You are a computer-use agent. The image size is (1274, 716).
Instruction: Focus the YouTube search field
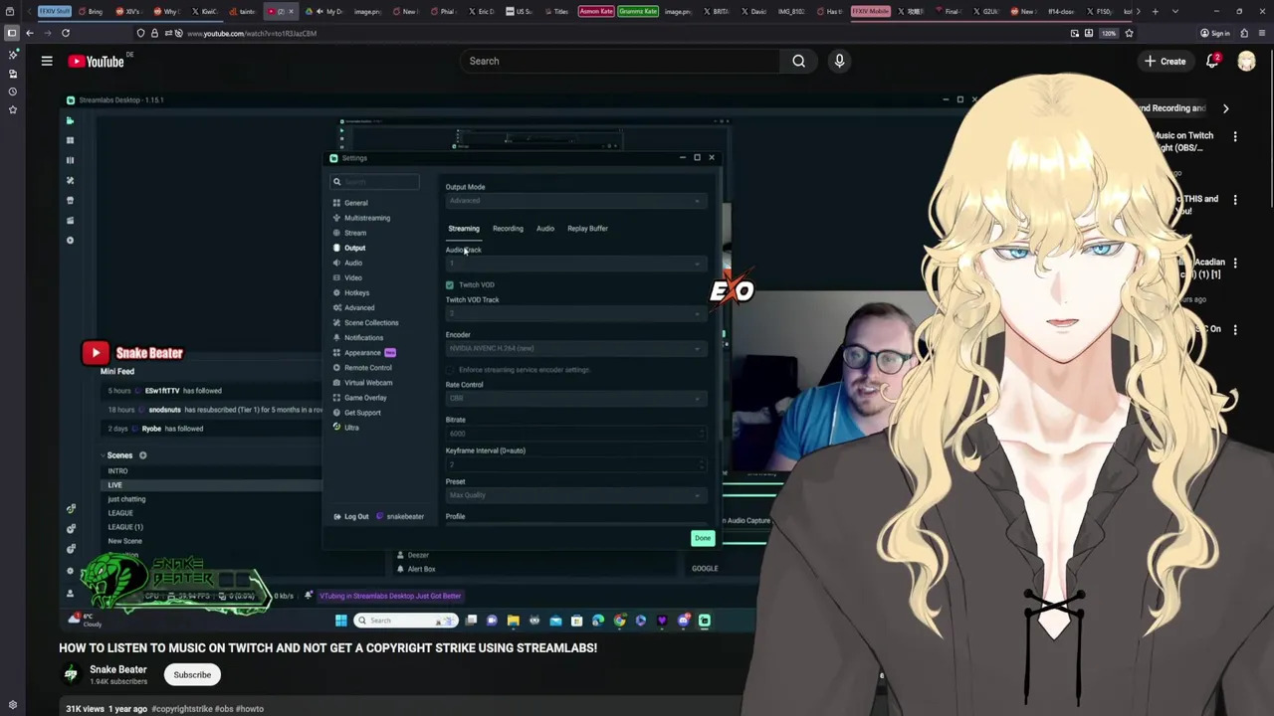click(x=619, y=62)
